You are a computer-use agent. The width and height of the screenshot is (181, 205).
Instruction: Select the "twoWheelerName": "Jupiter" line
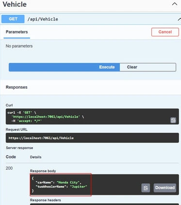[61, 187]
